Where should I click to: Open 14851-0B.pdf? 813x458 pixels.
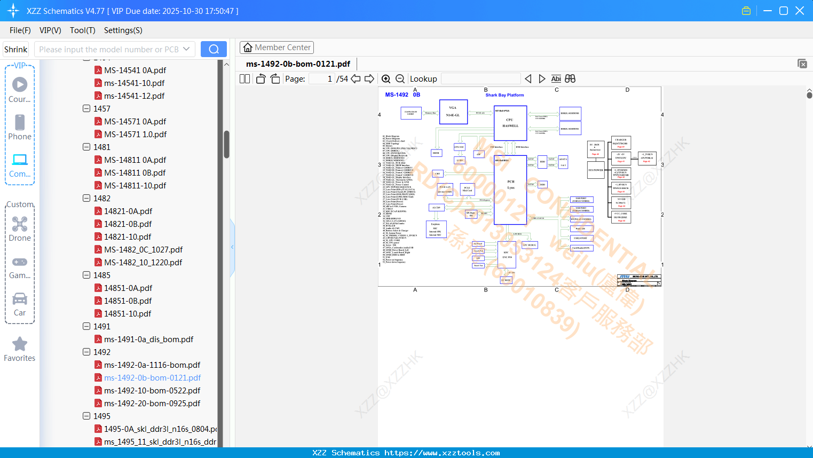pos(128,301)
